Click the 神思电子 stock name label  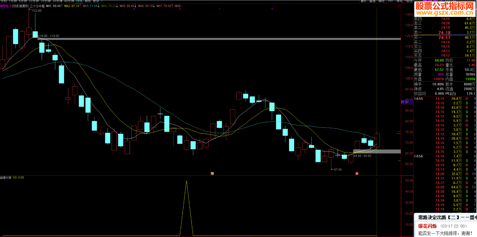pos(6,6)
